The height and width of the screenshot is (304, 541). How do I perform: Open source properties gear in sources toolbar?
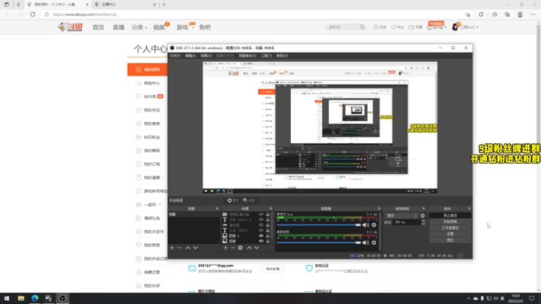tap(241, 247)
